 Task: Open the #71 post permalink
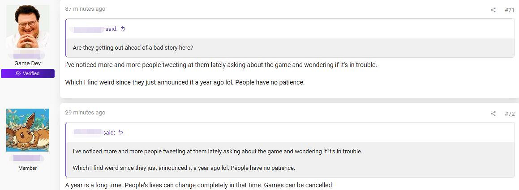click(x=509, y=10)
